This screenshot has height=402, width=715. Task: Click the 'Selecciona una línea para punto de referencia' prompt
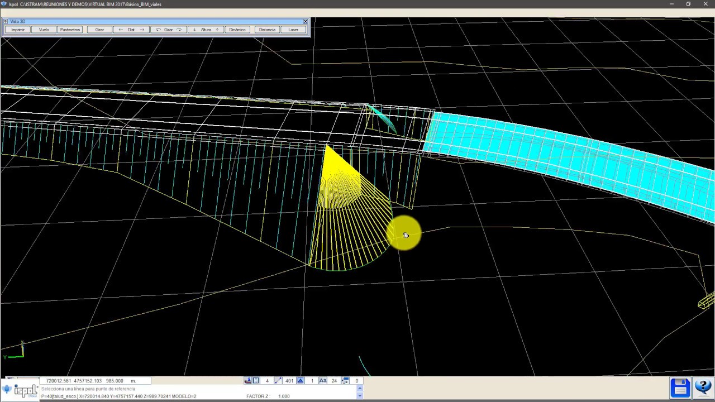click(x=88, y=389)
